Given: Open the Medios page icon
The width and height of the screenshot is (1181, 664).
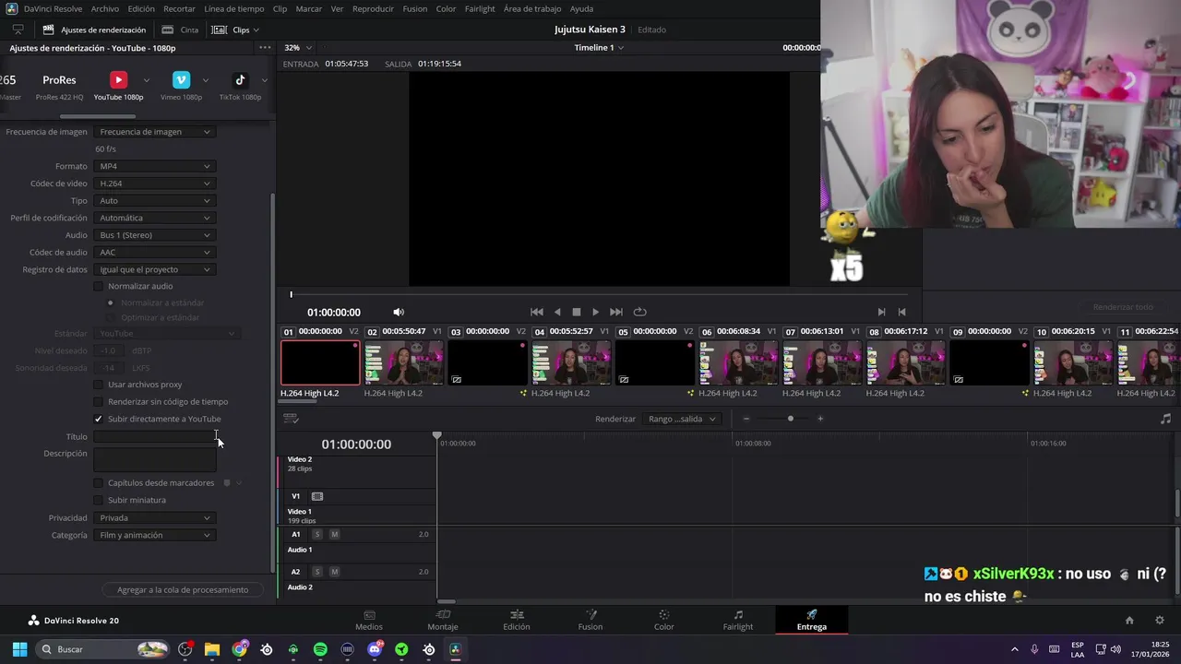Looking at the screenshot, I should [x=369, y=615].
